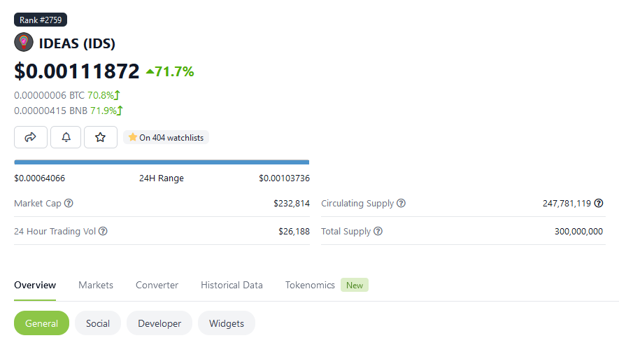Click the 24H high $0.00103736
The height and width of the screenshot is (345, 619).
284,178
